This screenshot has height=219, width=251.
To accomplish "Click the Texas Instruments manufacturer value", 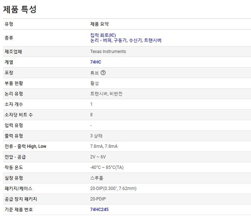I will click(108, 52).
